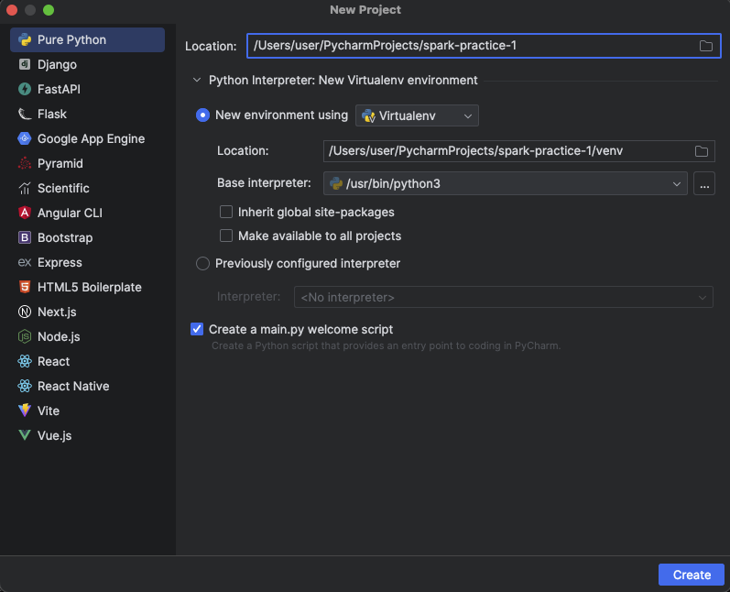This screenshot has height=592, width=730.
Task: Browse folder for project Location
Action: [x=706, y=46]
